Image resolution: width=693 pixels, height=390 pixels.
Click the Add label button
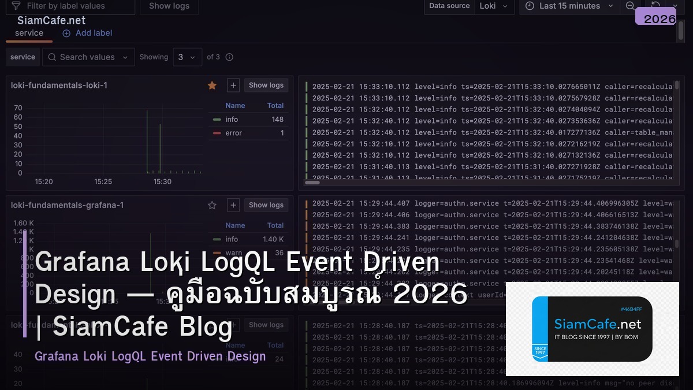(x=87, y=33)
